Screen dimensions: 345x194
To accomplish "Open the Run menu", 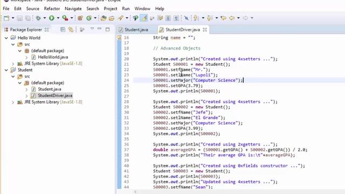I will pos(126,9).
